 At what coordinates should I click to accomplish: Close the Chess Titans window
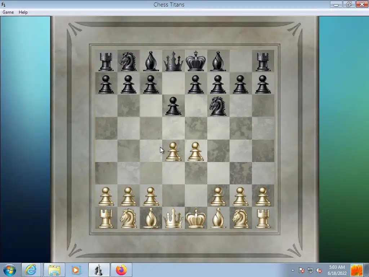(x=362, y=4)
